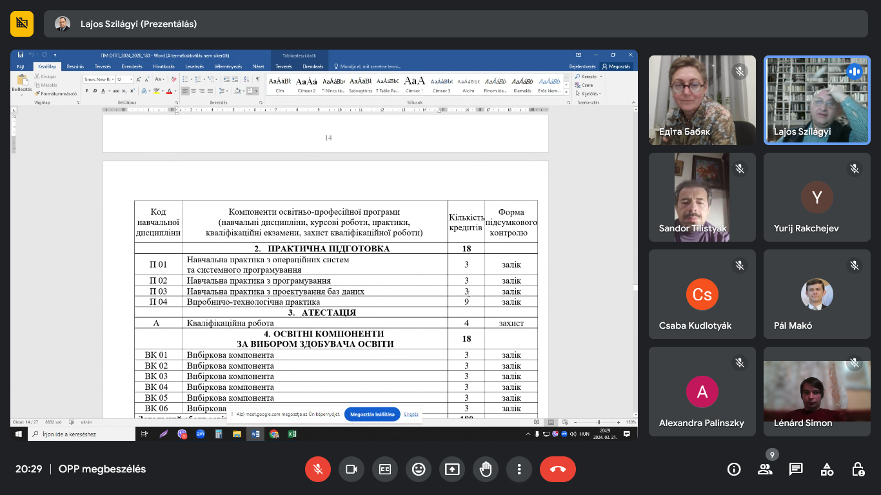Open the emoji reactions picker
This screenshot has height=495, width=881.
419,469
